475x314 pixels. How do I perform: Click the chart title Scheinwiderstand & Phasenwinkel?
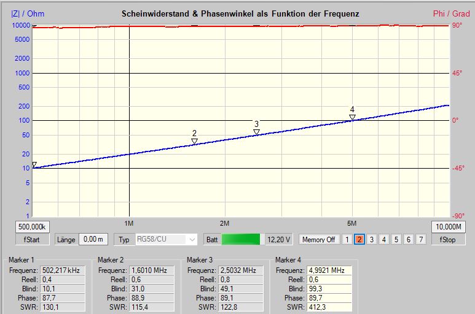(240, 14)
